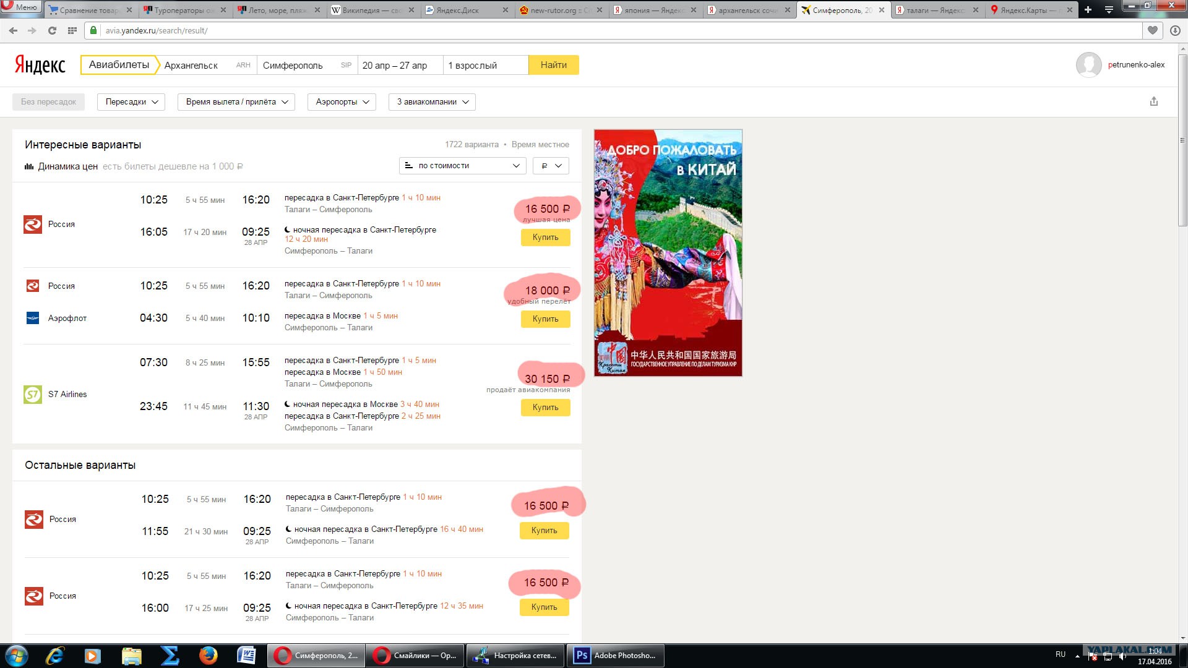
Task: Toggle the 'Без пересадок' filter
Action: (x=48, y=102)
